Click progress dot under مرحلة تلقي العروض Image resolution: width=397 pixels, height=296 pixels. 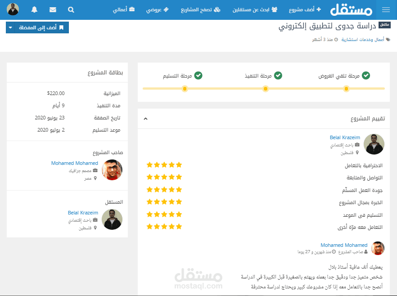click(x=346, y=89)
